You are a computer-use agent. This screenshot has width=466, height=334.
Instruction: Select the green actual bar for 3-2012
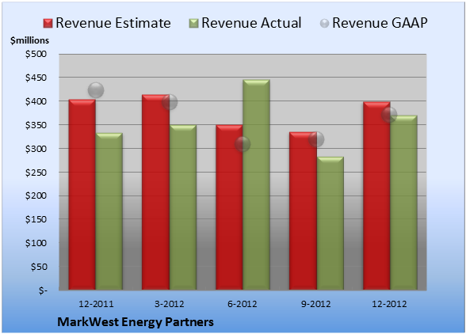pos(183,207)
